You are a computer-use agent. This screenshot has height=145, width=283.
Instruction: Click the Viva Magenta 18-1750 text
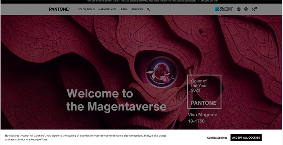click(202, 118)
